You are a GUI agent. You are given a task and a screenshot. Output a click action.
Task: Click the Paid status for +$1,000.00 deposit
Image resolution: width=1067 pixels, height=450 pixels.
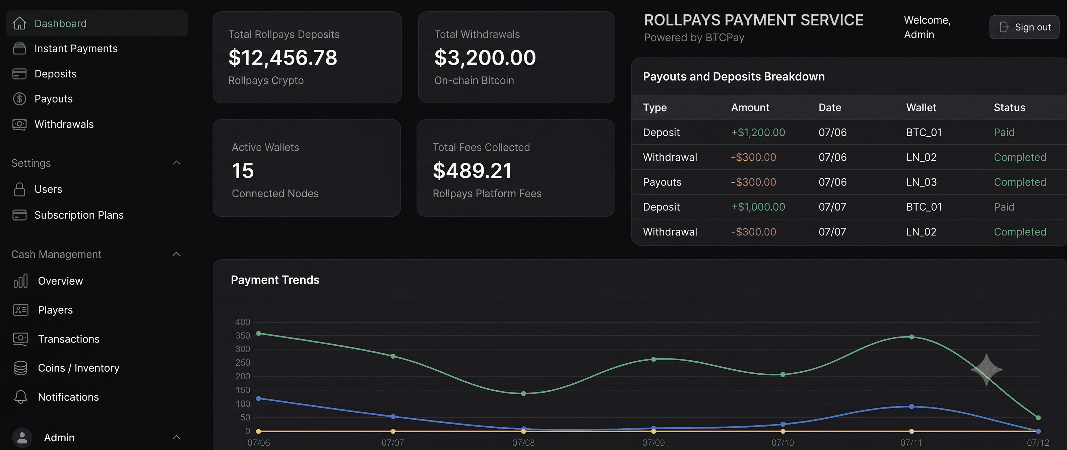(x=1004, y=207)
